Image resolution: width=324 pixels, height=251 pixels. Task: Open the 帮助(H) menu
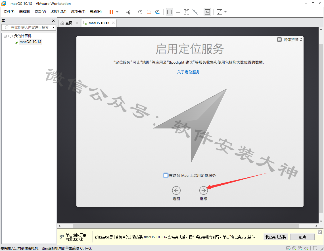click(x=96, y=12)
